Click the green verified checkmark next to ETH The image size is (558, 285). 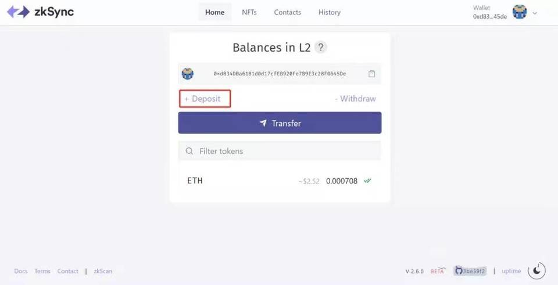(367, 181)
